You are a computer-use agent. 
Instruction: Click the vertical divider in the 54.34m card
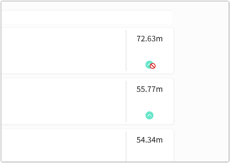point(126,146)
